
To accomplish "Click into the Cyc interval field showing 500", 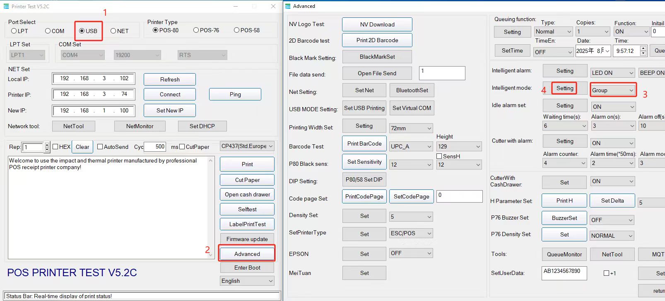I will click(x=155, y=146).
